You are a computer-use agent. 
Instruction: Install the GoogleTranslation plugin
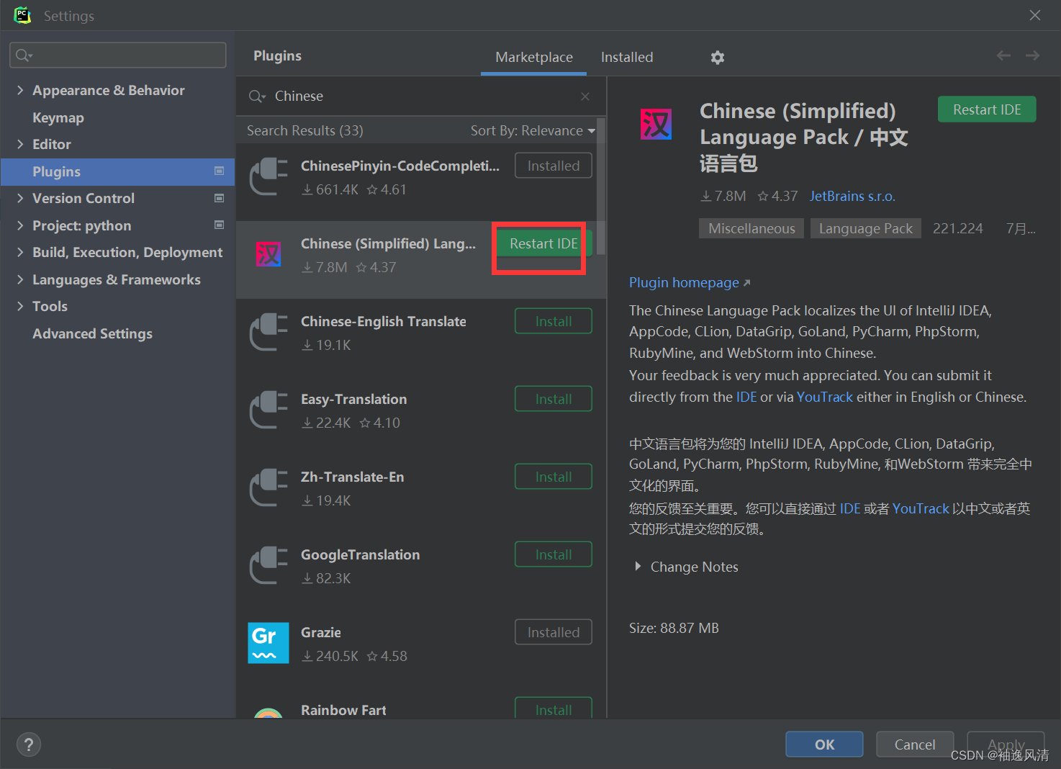[x=554, y=554]
